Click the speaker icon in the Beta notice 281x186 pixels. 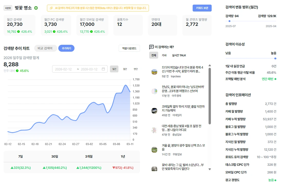click(51, 8)
